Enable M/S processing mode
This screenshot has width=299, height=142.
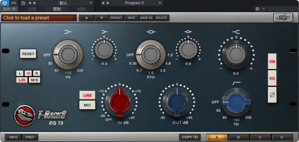click(x=34, y=80)
